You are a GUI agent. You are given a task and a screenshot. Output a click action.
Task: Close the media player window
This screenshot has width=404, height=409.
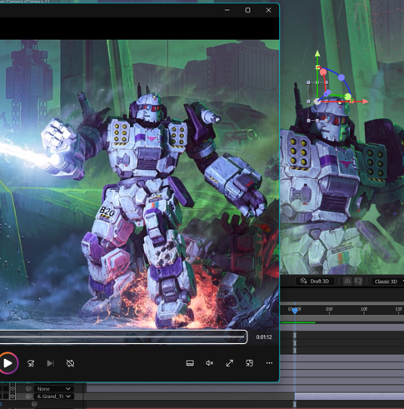[268, 10]
